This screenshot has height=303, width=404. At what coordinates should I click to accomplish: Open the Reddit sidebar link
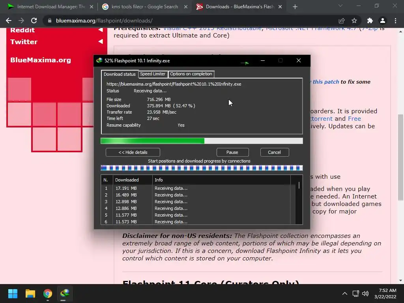[x=22, y=30]
